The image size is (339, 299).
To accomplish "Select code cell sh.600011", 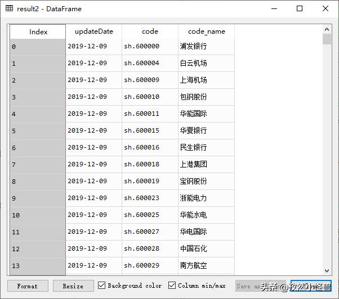I will (150, 114).
